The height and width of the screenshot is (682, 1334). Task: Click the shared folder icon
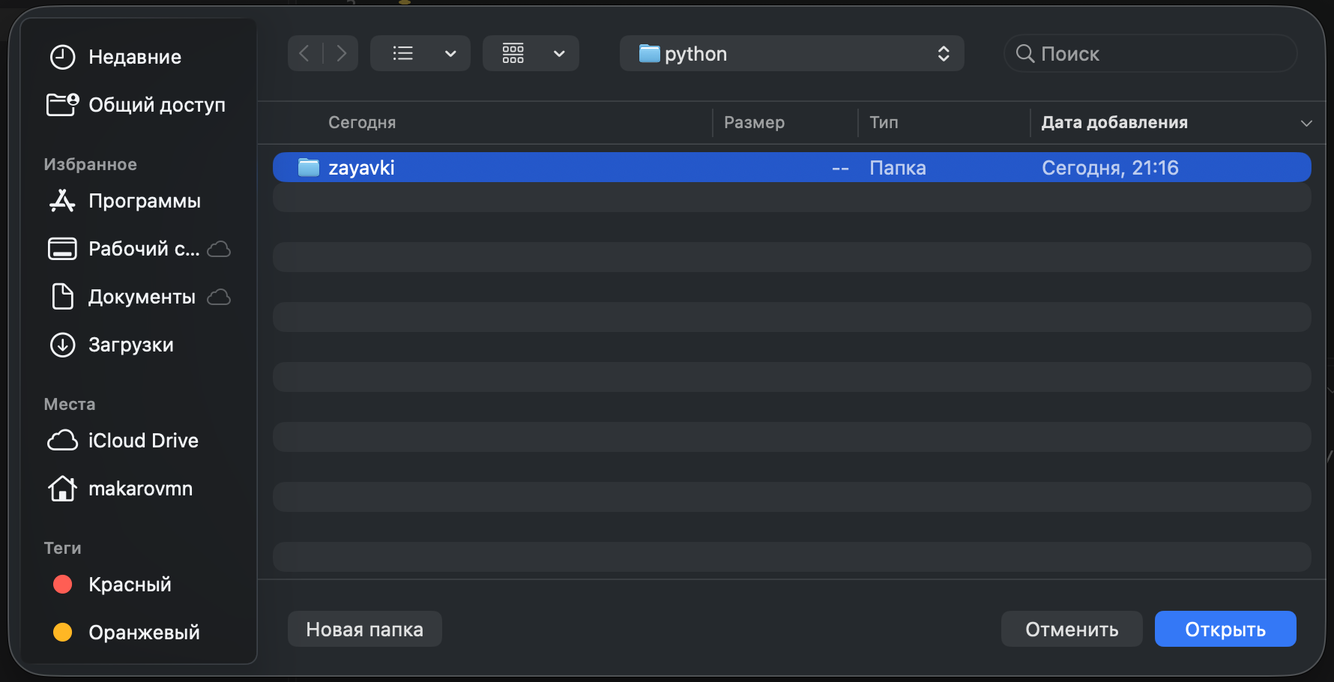(x=62, y=104)
